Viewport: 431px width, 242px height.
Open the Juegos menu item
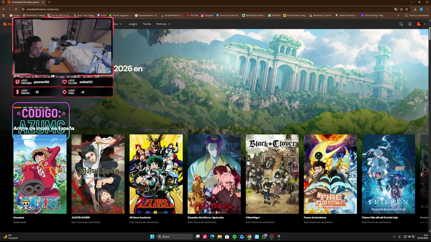[x=133, y=24]
